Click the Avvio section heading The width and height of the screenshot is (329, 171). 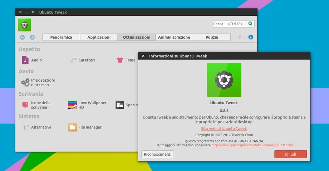26,71
